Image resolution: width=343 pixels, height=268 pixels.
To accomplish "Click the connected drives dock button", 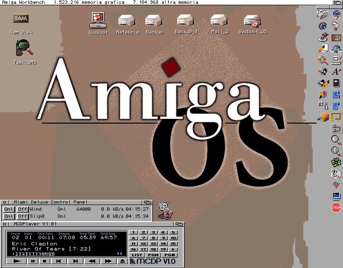I will pyautogui.click(x=336, y=128).
